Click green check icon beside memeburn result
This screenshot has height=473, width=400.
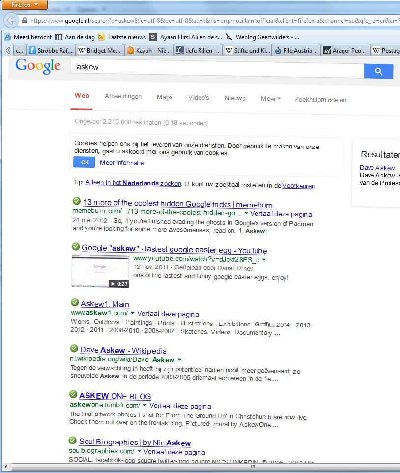coord(77,201)
